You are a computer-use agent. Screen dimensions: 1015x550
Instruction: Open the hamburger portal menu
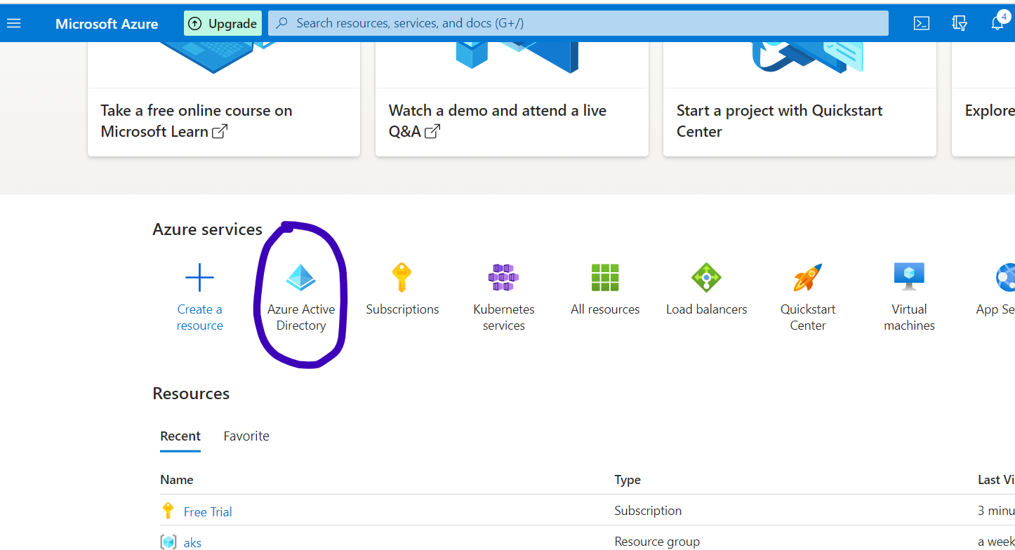pyautogui.click(x=14, y=23)
